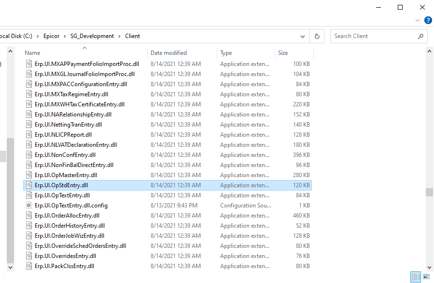This screenshot has width=434, height=283.
Task: Select the Erp.UI.NLICPReport.dll file name
Action: tap(63, 135)
